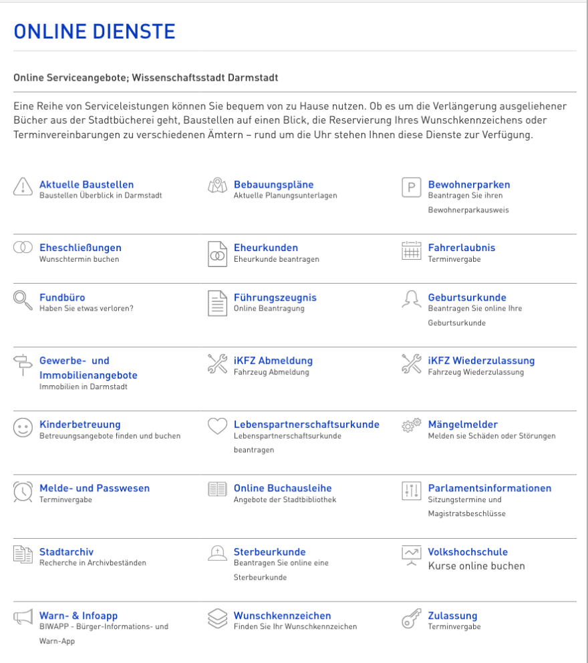The height and width of the screenshot is (663, 588).
Task: Click the magnifying glass icon for Fundbüro
Action: [x=23, y=300]
